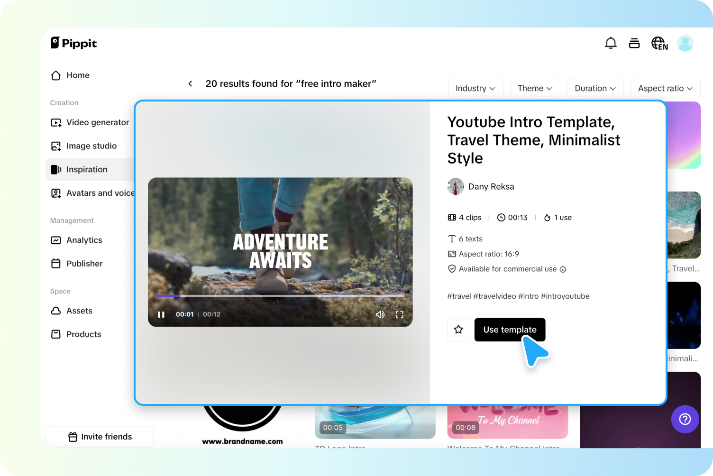The height and width of the screenshot is (476, 713).
Task: Open notifications via the bell icon
Action: (611, 43)
